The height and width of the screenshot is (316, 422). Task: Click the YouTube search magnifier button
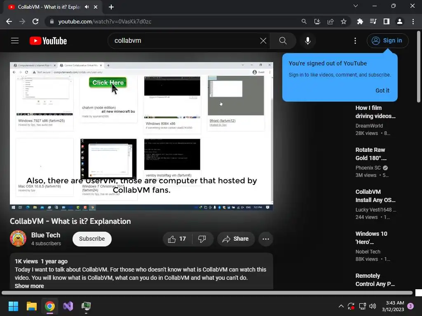283,41
